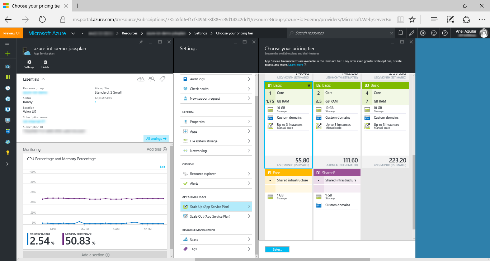This screenshot has width=490, height=261.
Task: Open the help question mark icon
Action: coord(445,33)
